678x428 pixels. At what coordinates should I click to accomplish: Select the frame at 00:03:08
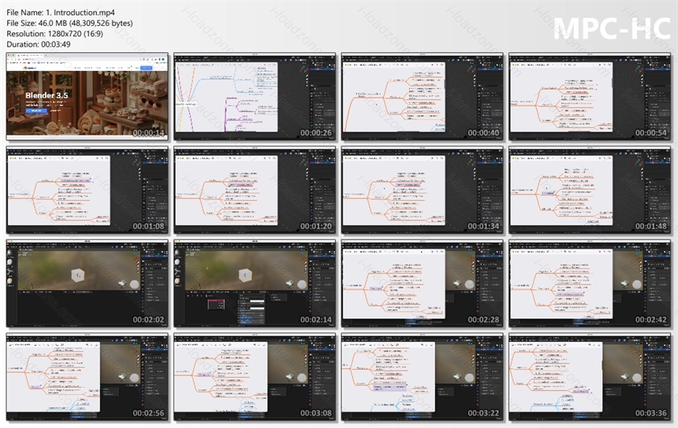click(255, 377)
